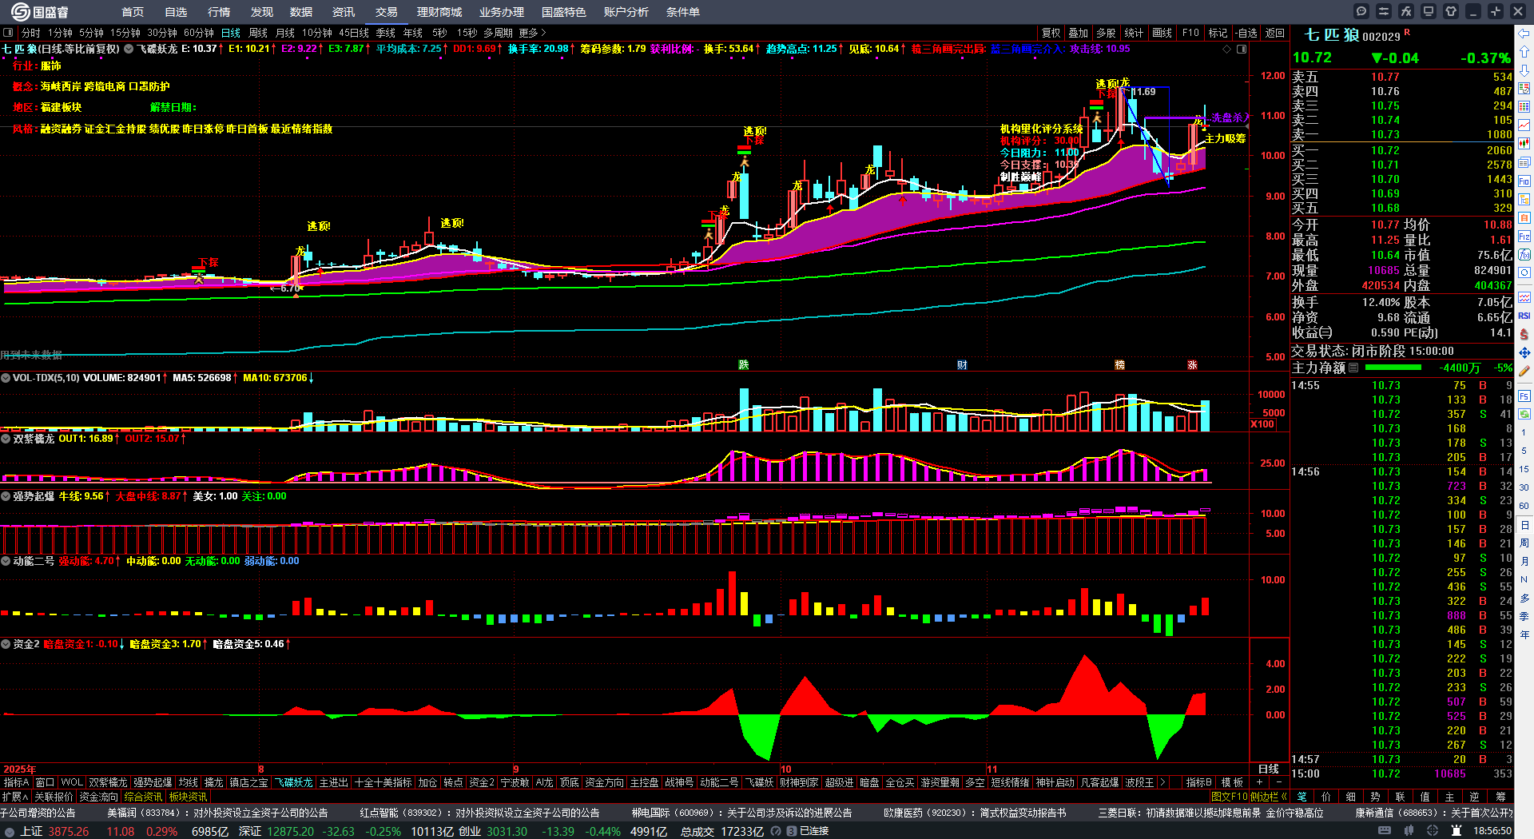Toggle the 周 weekly period in the right sidebar
The image size is (1534, 839).
(1524, 543)
